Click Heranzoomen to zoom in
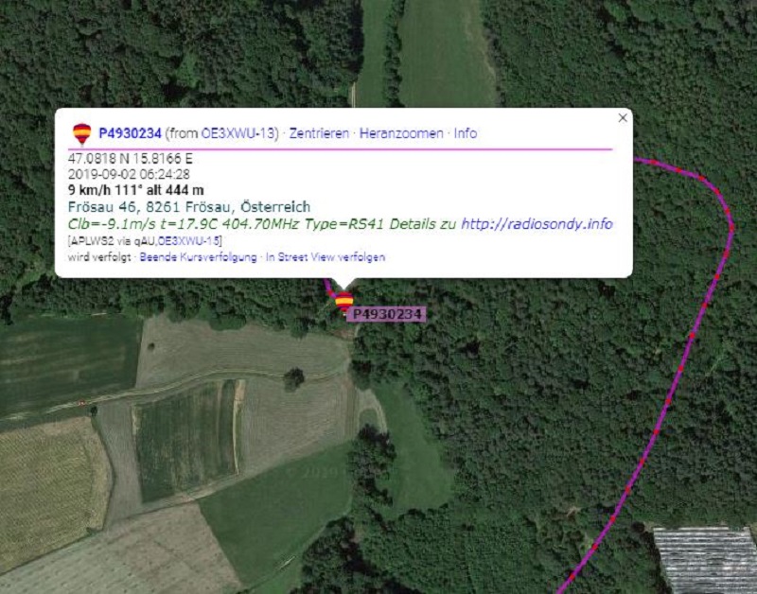 [401, 133]
